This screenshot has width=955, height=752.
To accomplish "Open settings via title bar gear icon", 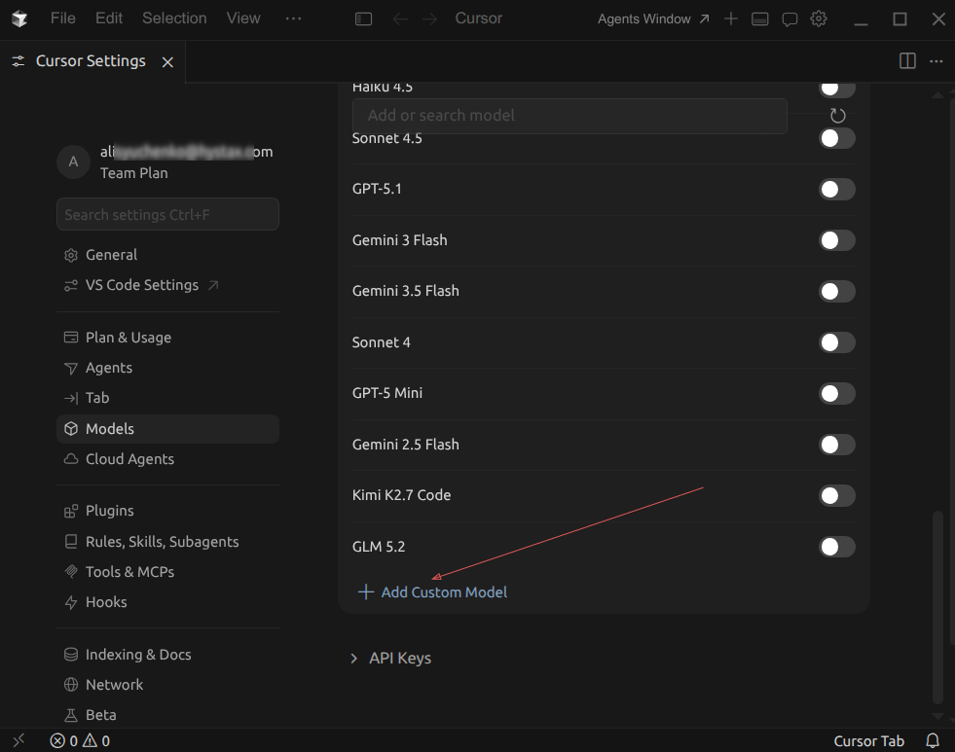I will click(x=819, y=18).
